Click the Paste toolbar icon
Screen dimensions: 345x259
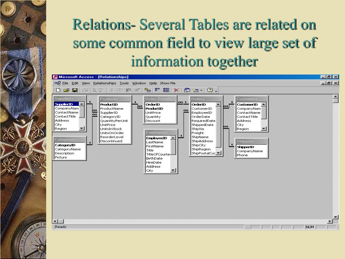pyautogui.click(x=129, y=90)
